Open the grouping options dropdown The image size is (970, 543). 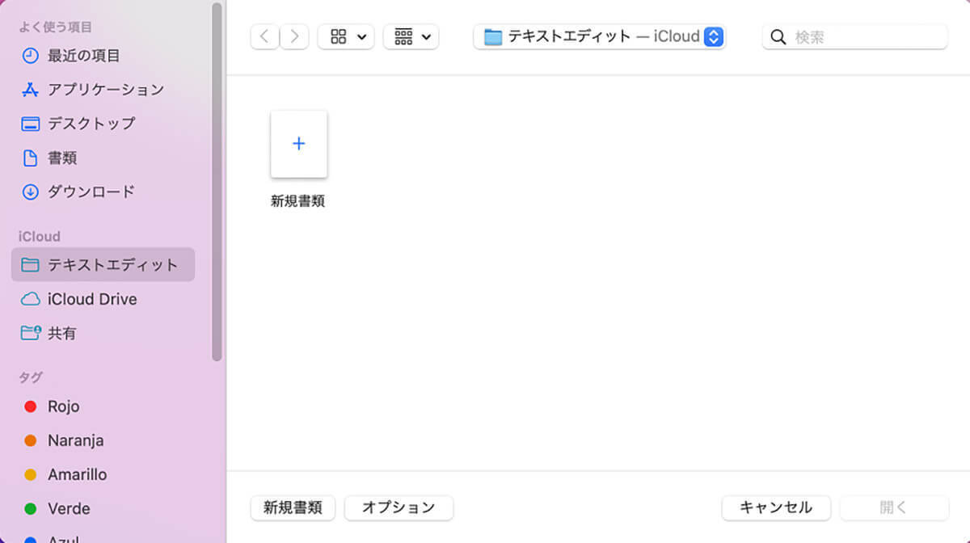pyautogui.click(x=411, y=36)
